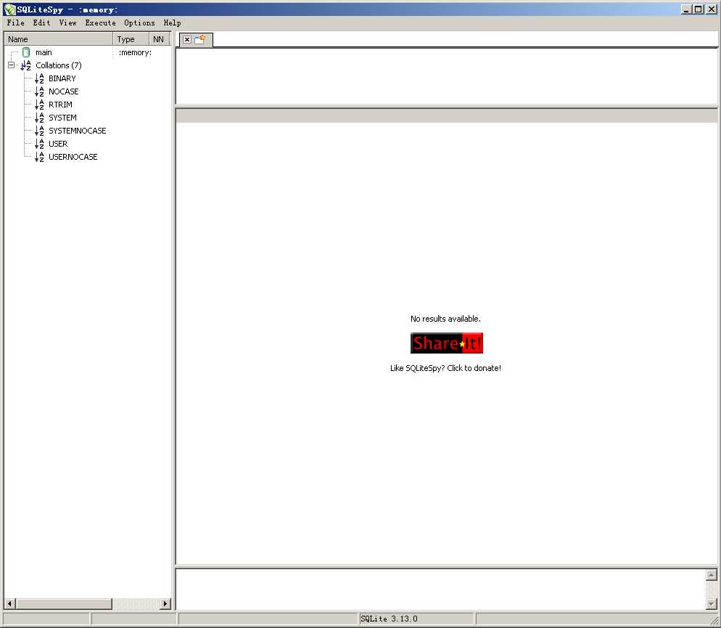Select the BINARY collation
Image resolution: width=721 pixels, height=628 pixels.
pyautogui.click(x=62, y=78)
